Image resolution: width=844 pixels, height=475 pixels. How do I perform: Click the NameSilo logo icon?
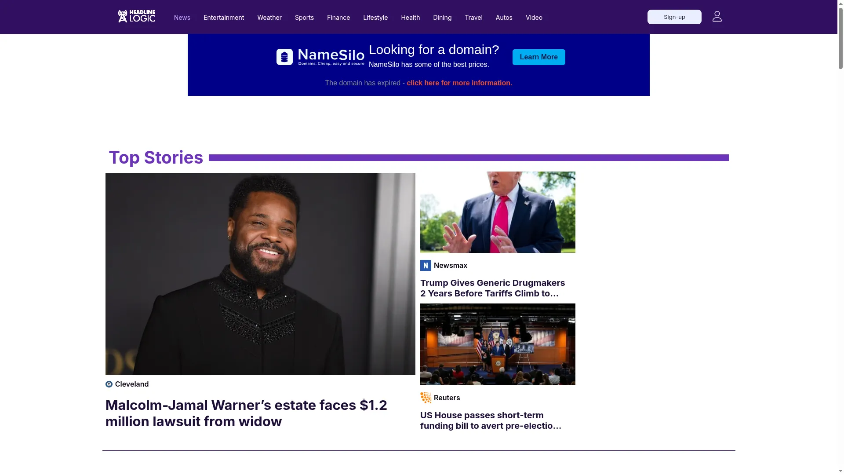click(x=284, y=57)
